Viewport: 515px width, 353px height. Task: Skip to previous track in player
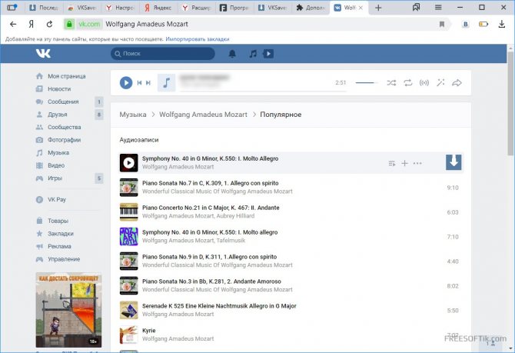(139, 83)
